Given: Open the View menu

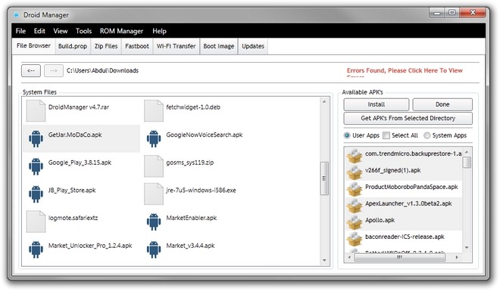Looking at the screenshot, I should point(61,31).
